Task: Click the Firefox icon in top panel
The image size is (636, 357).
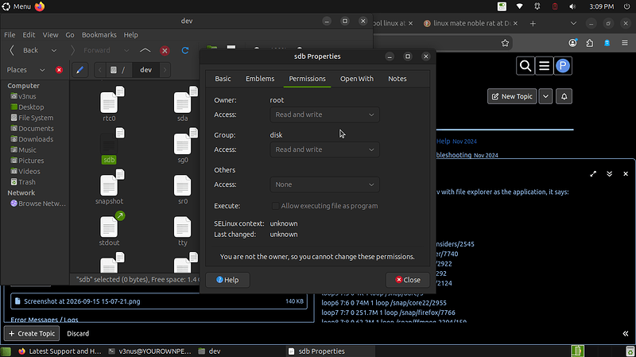Action: [x=39, y=6]
